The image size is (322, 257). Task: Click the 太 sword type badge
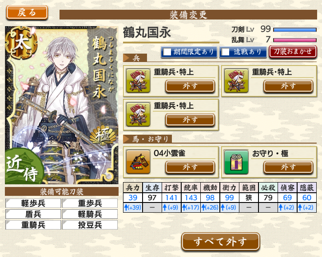21,43
